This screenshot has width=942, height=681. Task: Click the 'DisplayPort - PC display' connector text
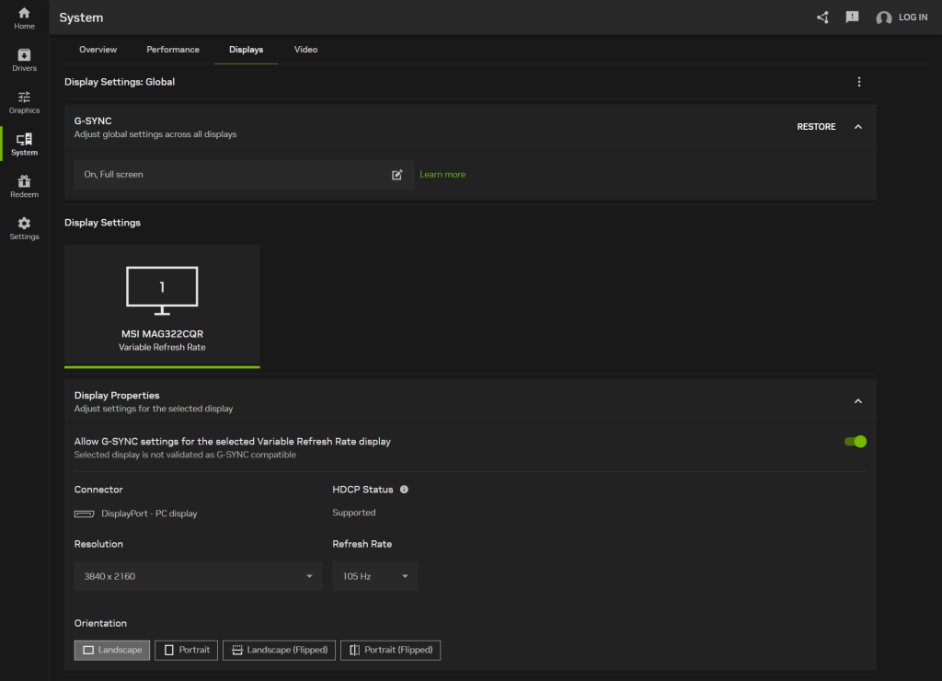point(149,514)
